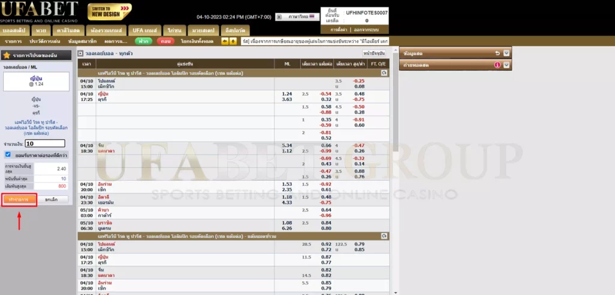Expand the ถ่ายทอดสด panel chevron
The image size is (615, 295).
pyautogui.click(x=506, y=65)
